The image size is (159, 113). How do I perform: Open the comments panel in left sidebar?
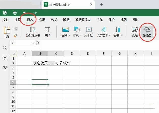pyautogui.click(x=5, y=58)
